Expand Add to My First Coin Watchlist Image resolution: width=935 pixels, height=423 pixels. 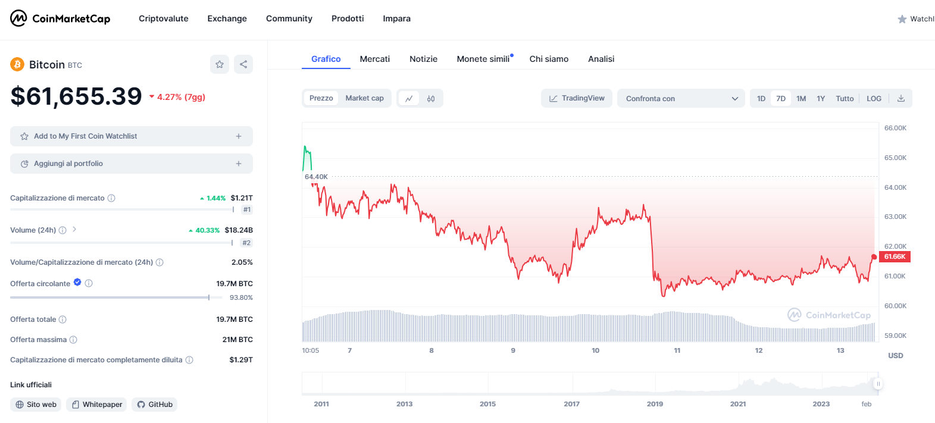132,136
